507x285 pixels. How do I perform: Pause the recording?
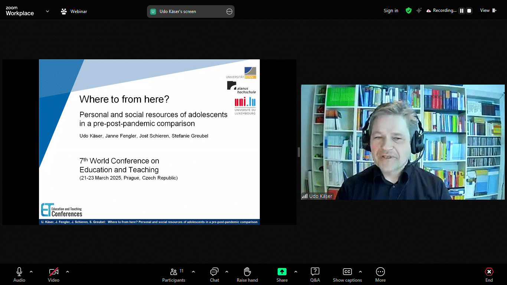tap(462, 11)
